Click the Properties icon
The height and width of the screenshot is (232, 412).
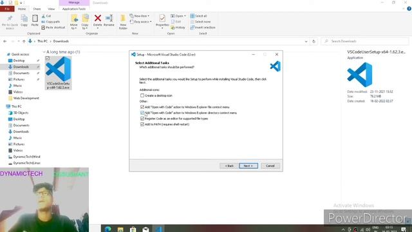tap(162, 19)
